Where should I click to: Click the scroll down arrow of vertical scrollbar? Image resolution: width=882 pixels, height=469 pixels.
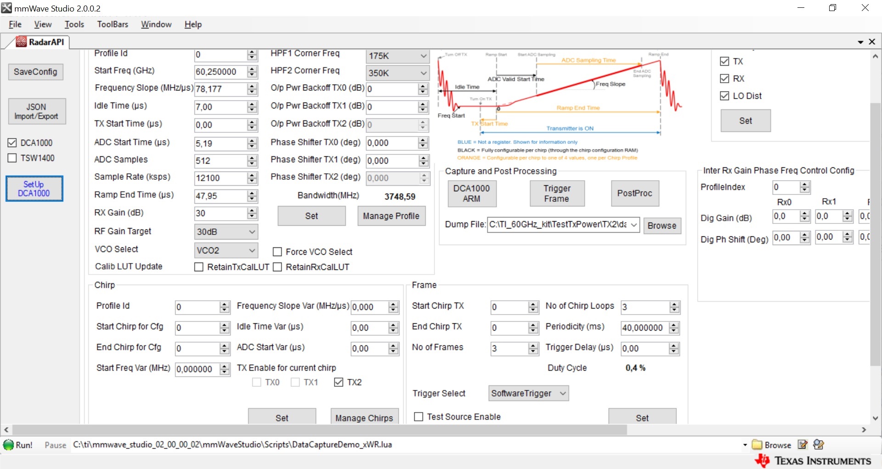point(875,418)
